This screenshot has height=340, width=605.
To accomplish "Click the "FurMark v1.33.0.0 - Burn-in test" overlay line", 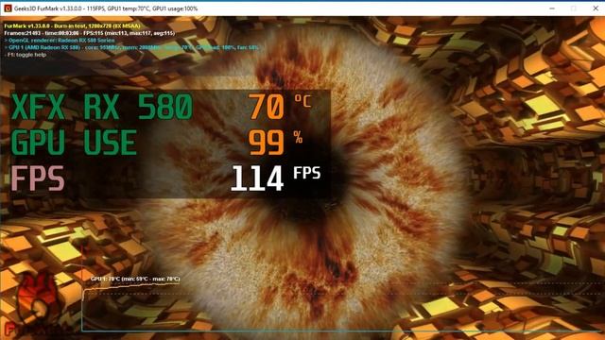I will [72, 26].
